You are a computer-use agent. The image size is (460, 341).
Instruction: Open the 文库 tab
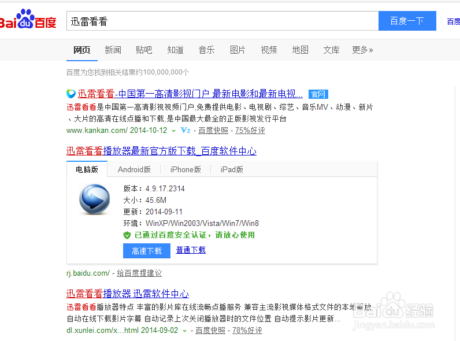coord(331,50)
